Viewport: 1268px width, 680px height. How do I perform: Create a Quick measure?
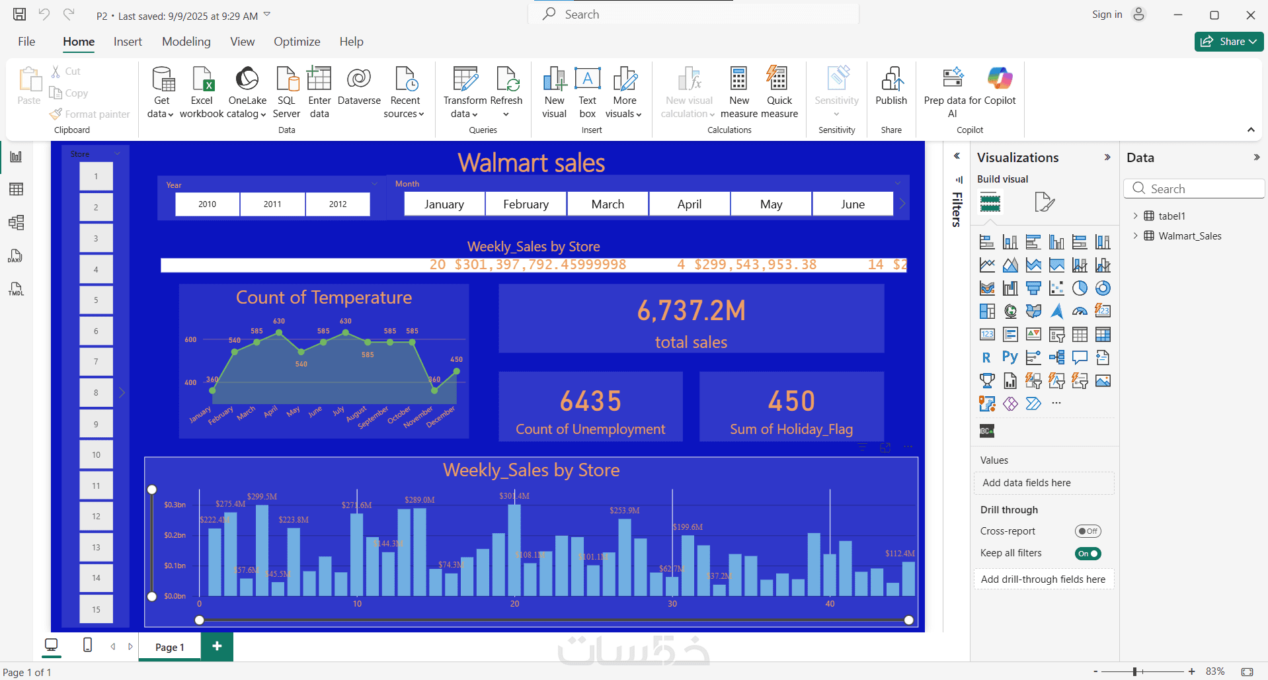point(779,93)
